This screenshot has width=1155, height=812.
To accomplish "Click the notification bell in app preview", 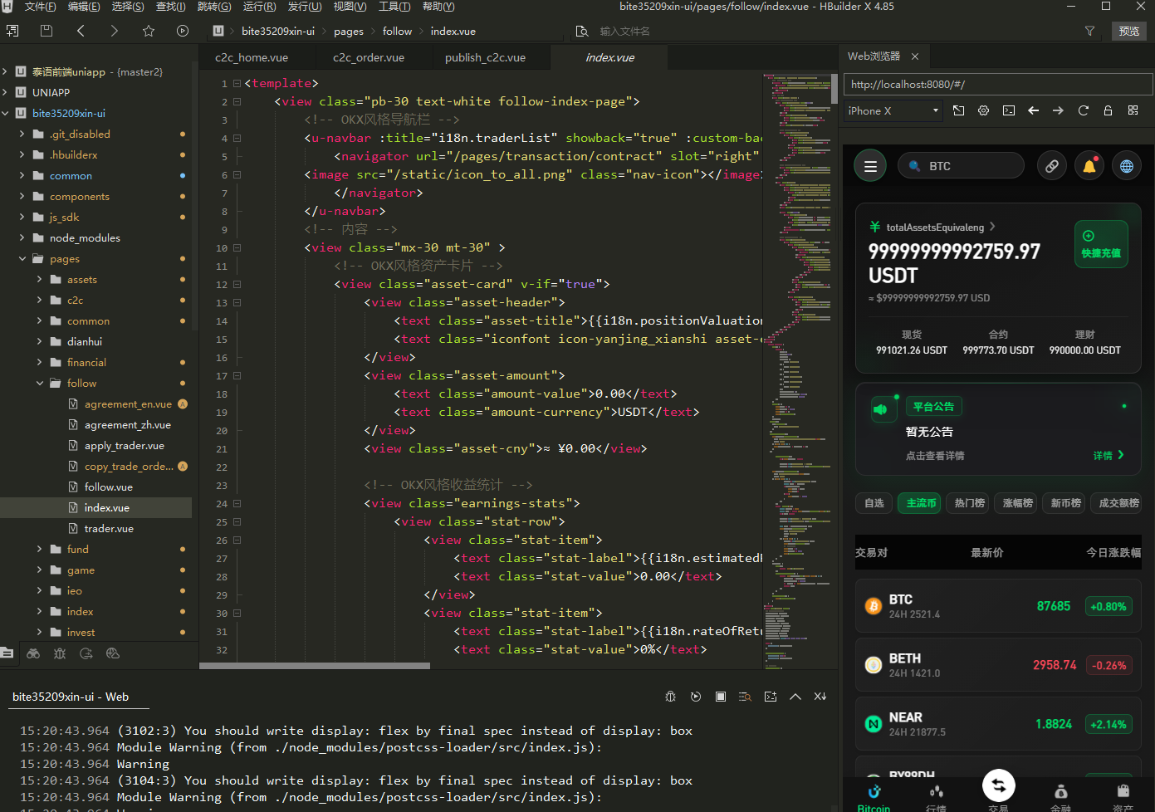I will click(x=1089, y=166).
